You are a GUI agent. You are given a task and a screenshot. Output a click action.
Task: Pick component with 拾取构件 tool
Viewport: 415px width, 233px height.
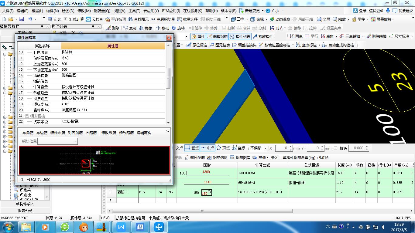click(x=263, y=36)
